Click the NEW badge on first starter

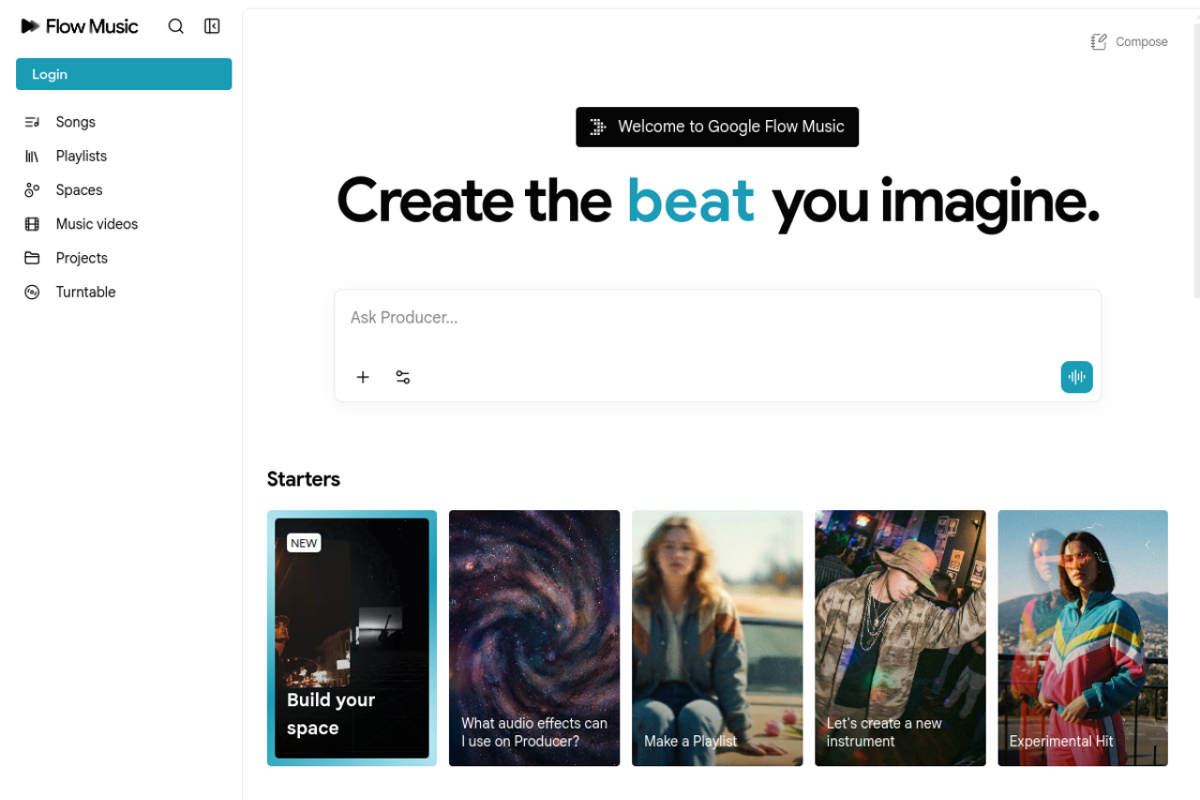304,543
